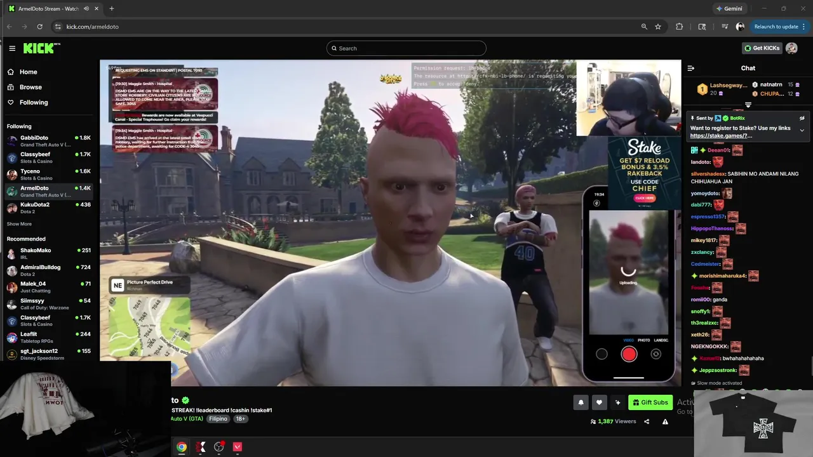The width and height of the screenshot is (813, 457).
Task: Open Browse in sidebar
Action: point(24,87)
